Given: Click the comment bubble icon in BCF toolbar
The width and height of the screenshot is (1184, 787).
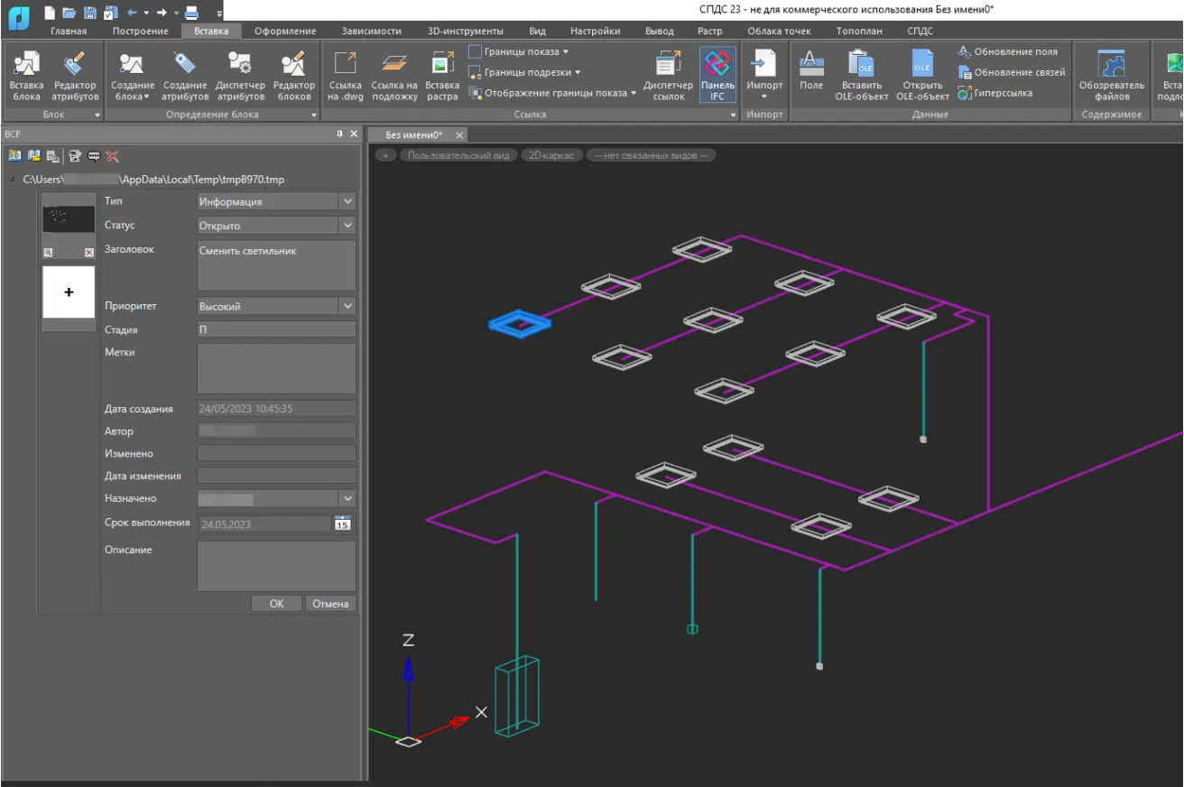Looking at the screenshot, I should point(94,156).
